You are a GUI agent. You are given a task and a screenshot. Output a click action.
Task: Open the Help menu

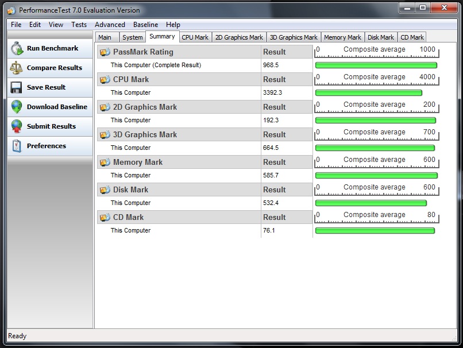[x=173, y=25]
